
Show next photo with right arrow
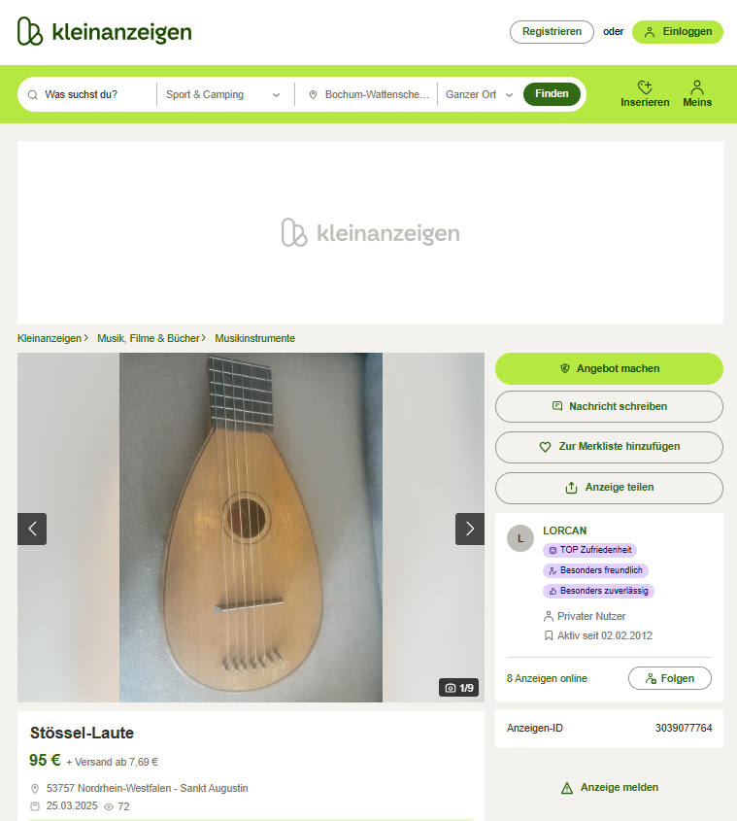(x=470, y=529)
